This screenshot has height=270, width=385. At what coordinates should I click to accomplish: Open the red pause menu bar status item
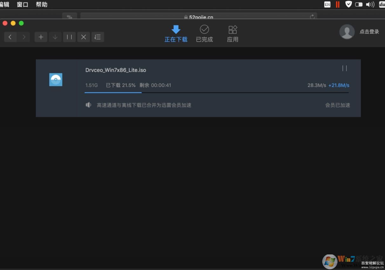[338, 4]
